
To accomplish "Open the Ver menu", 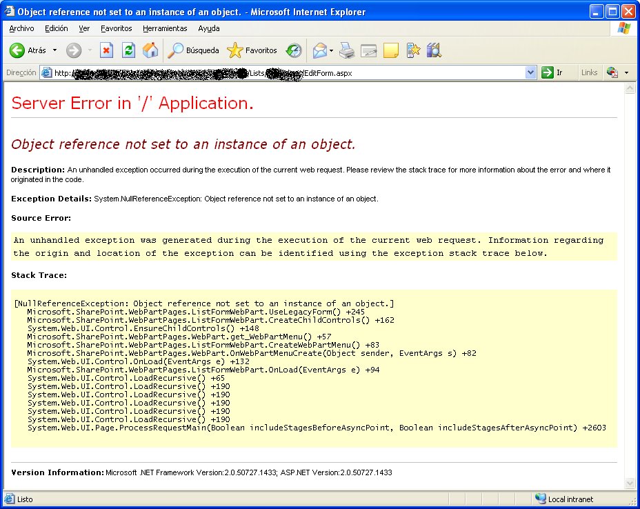I will (84, 28).
